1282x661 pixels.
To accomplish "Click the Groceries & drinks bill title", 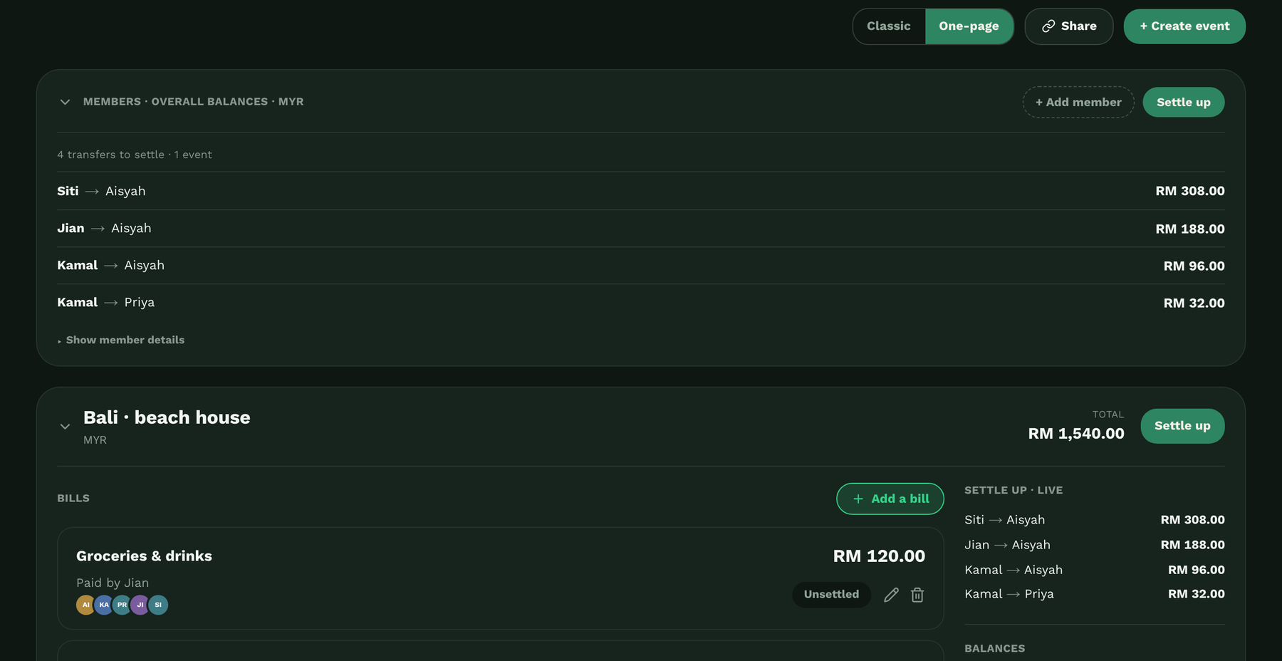I will (144, 556).
